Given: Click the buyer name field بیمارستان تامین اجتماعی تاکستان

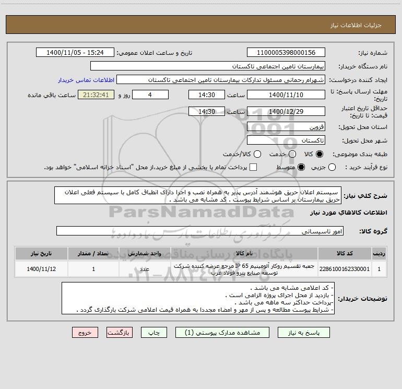Looking at the screenshot, I should [208, 66].
